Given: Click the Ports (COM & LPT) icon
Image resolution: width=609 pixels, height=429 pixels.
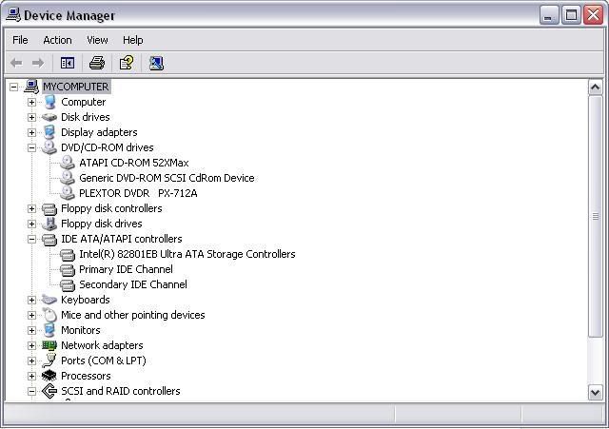Looking at the screenshot, I should click(49, 361).
